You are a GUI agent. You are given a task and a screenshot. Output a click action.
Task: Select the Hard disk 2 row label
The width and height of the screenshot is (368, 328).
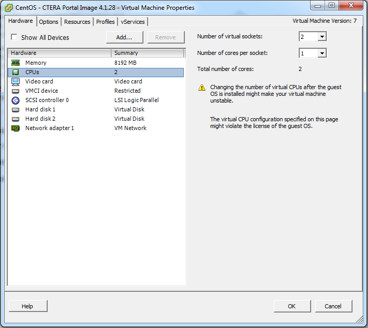40,119
